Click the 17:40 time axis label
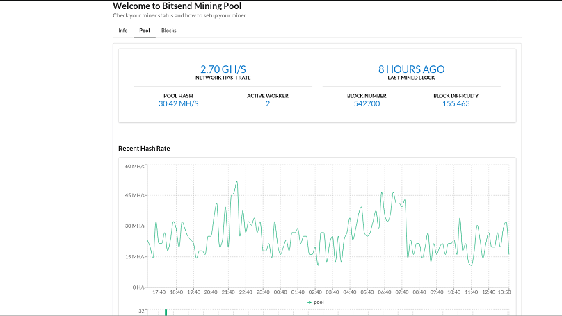The width and height of the screenshot is (562, 316). (x=159, y=292)
